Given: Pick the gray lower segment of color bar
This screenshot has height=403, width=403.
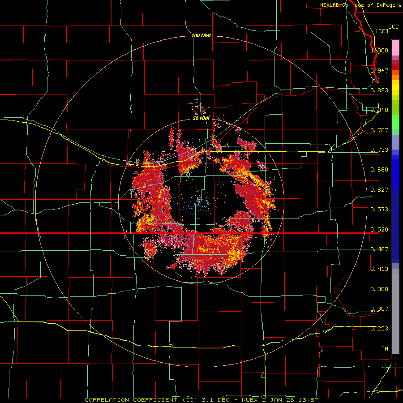Looking at the screenshot, I should [x=395, y=311].
